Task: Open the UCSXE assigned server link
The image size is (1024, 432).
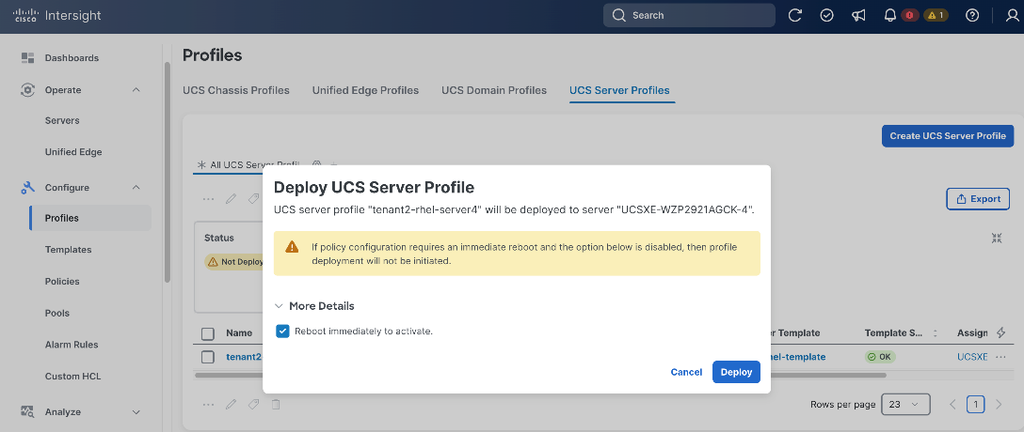Action: point(972,357)
